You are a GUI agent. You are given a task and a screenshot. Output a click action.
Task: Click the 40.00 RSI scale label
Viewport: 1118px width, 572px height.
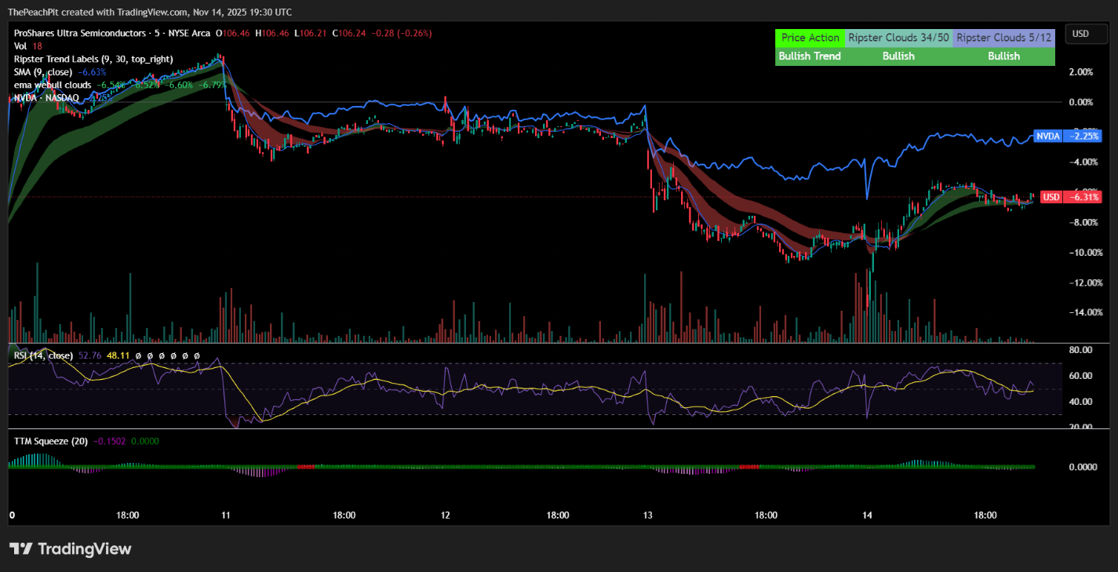point(1081,402)
